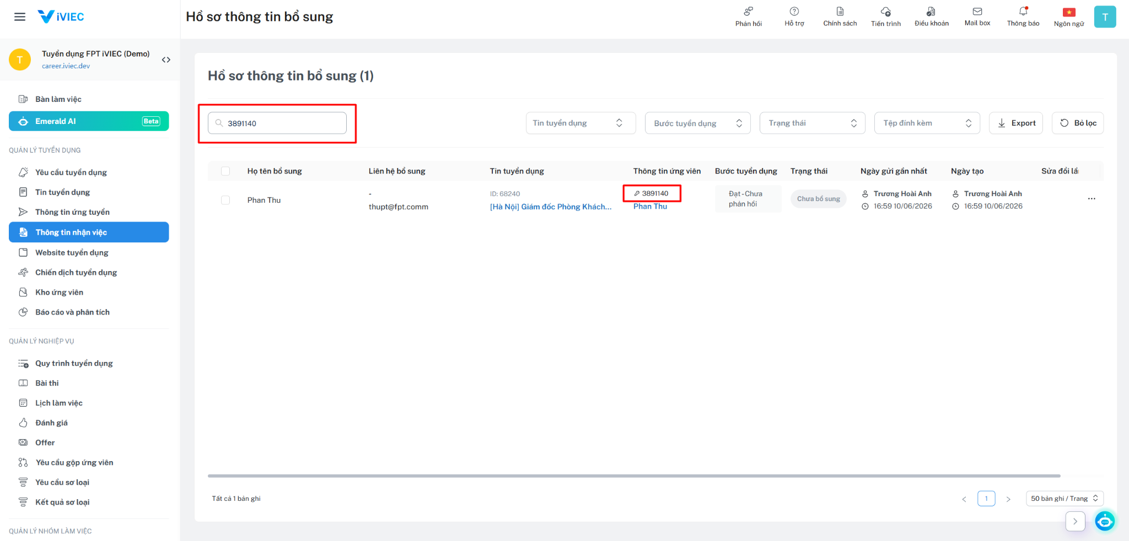Expand the Bước tuyển dụng filter dropdown
The width and height of the screenshot is (1129, 541).
[697, 123]
